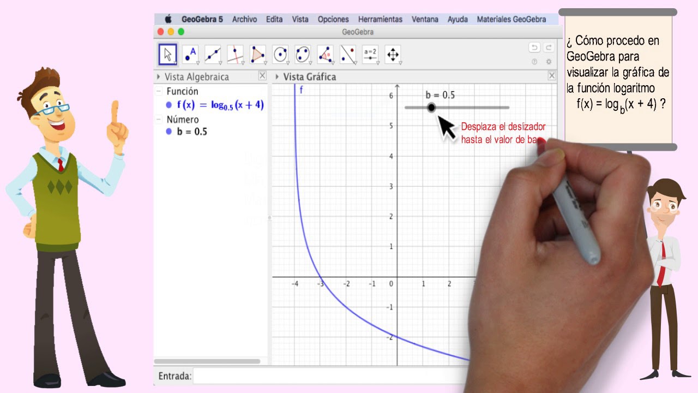Open the settings gear icon

(549, 62)
